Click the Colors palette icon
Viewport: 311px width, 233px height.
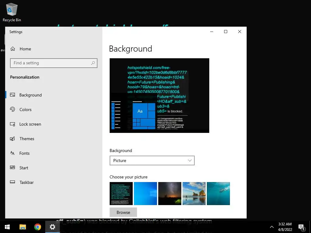click(x=12, y=109)
